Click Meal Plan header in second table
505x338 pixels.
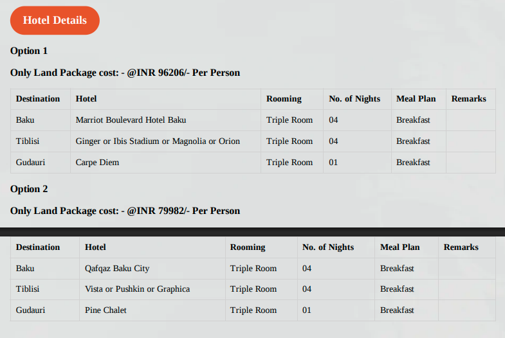[x=400, y=247]
